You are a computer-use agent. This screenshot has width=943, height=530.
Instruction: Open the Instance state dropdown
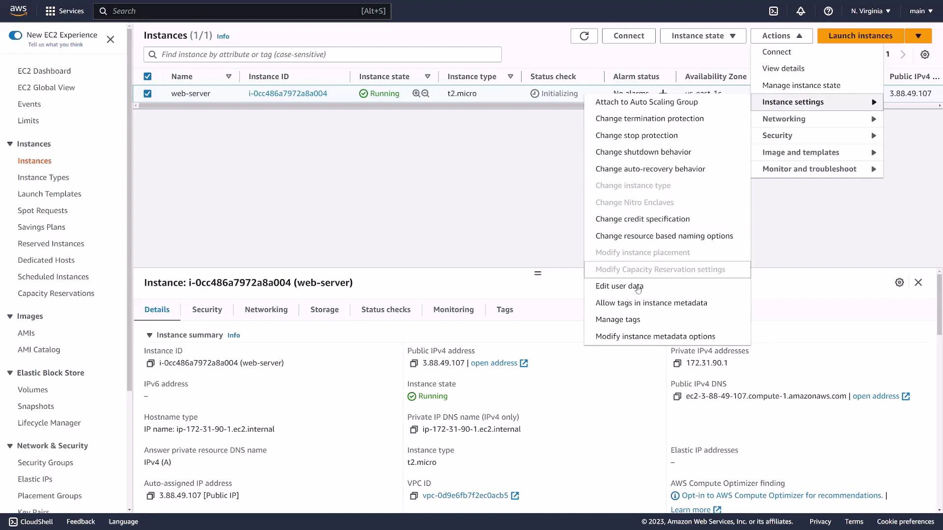(x=702, y=36)
